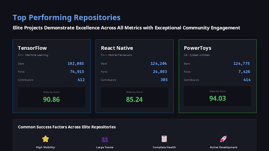
Task: Click the Complete Health clipboard icon
Action: (164, 139)
